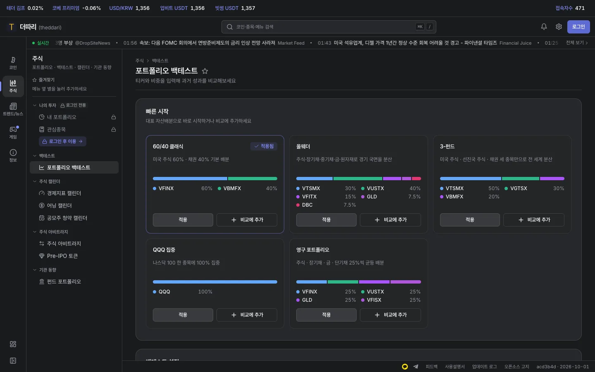The width and height of the screenshot is (595, 372).
Task: Apply the 60/40 클래식 preset
Action: pyautogui.click(x=183, y=220)
